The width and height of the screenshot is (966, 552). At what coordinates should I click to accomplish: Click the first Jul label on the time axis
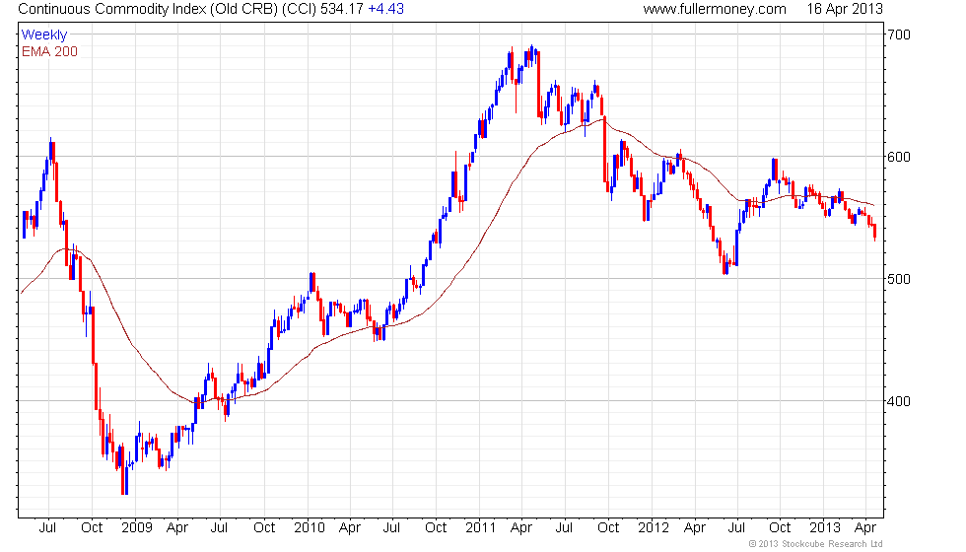[47, 528]
